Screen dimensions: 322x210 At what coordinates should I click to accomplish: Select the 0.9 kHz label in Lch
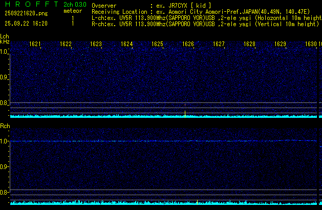tap(5, 77)
